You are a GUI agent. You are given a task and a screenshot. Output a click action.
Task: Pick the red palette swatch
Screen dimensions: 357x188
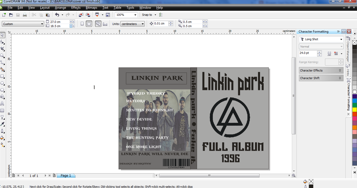(x=355, y=114)
